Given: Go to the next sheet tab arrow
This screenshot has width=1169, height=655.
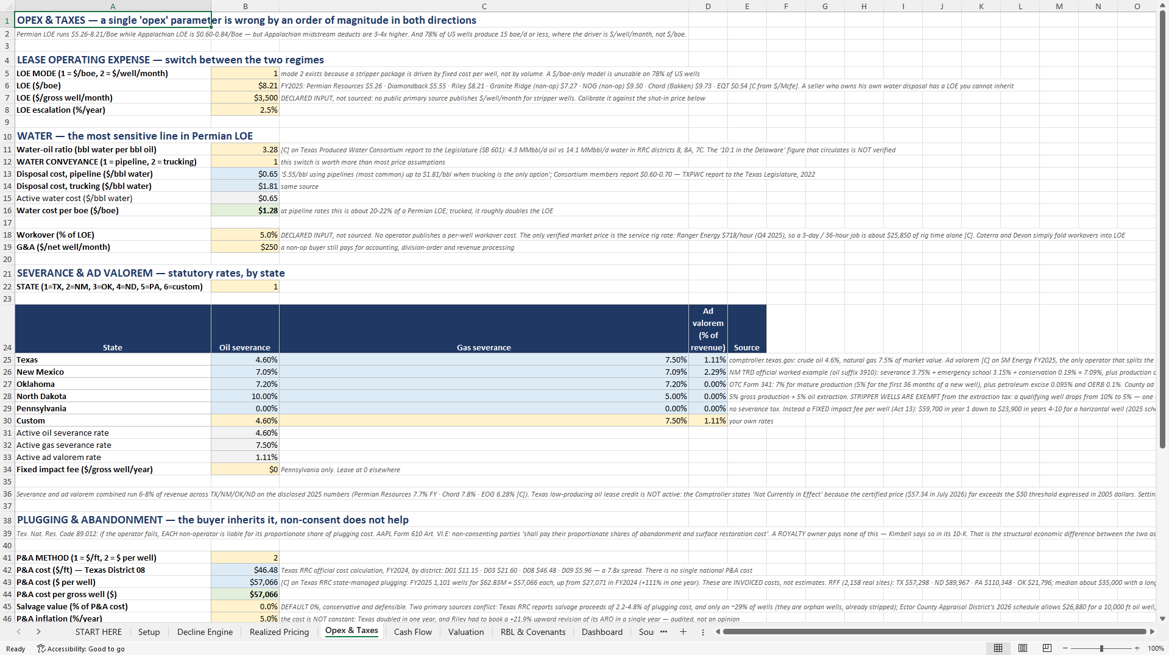Looking at the screenshot, I should tap(38, 632).
